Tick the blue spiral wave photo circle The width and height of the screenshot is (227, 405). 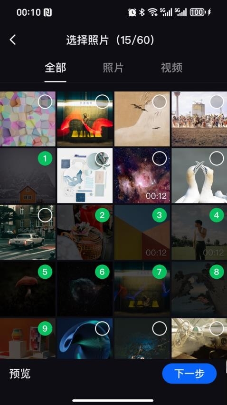point(102,329)
